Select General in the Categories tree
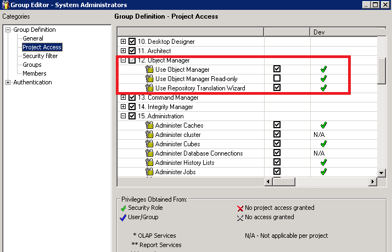 pos(33,38)
